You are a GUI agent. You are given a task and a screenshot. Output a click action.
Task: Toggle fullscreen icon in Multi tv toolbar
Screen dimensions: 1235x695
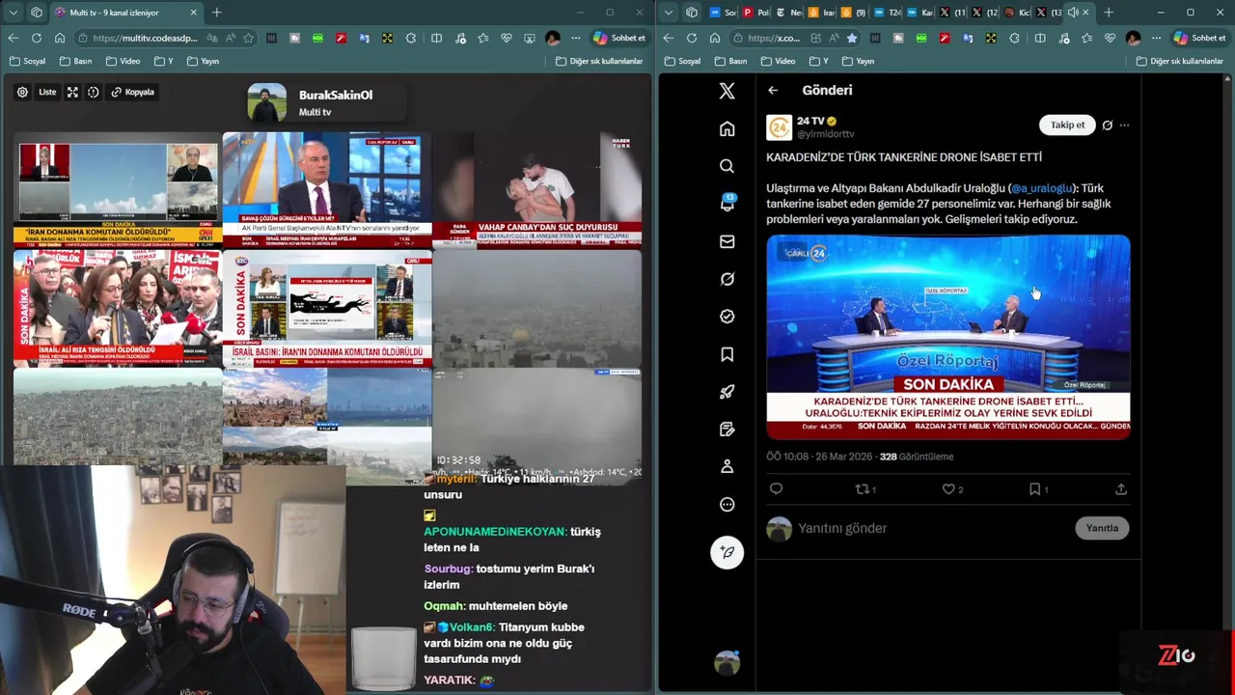click(72, 93)
